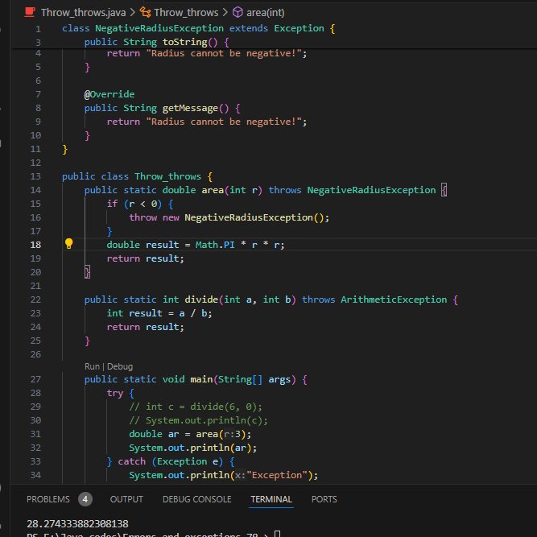Click the main method name on line 27

tap(201, 379)
